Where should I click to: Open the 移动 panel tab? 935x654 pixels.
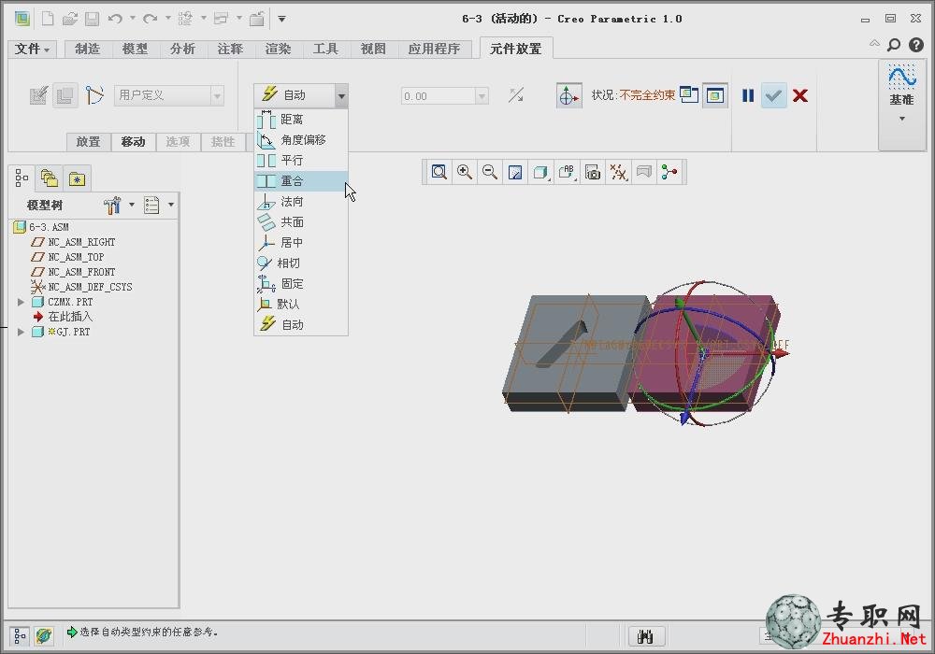133,142
